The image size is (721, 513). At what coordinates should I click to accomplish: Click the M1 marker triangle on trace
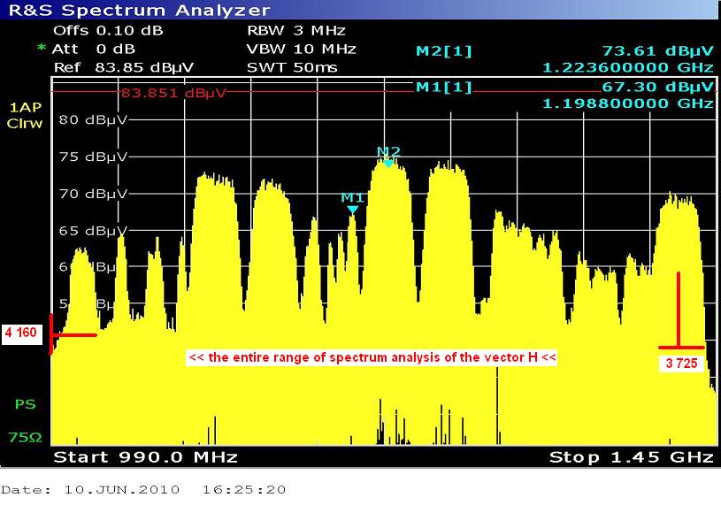pos(353,209)
